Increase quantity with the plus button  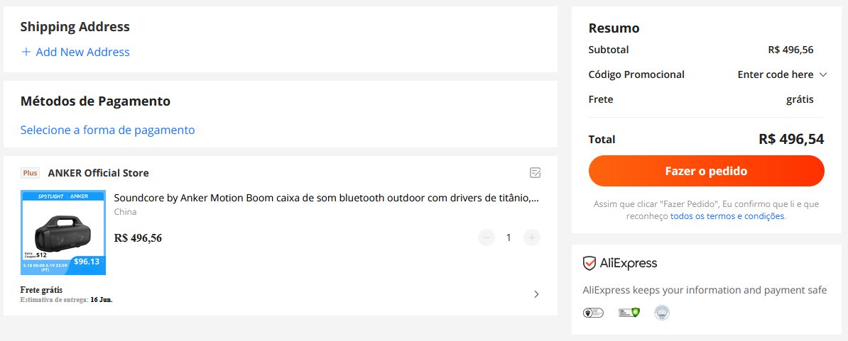[532, 237]
